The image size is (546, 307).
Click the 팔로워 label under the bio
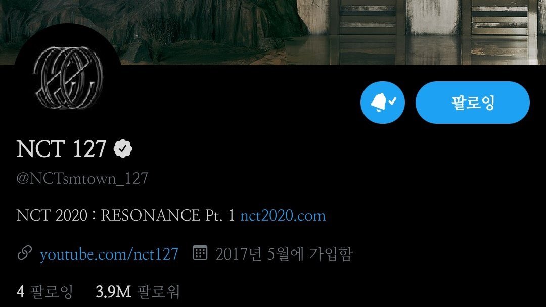click(x=158, y=291)
